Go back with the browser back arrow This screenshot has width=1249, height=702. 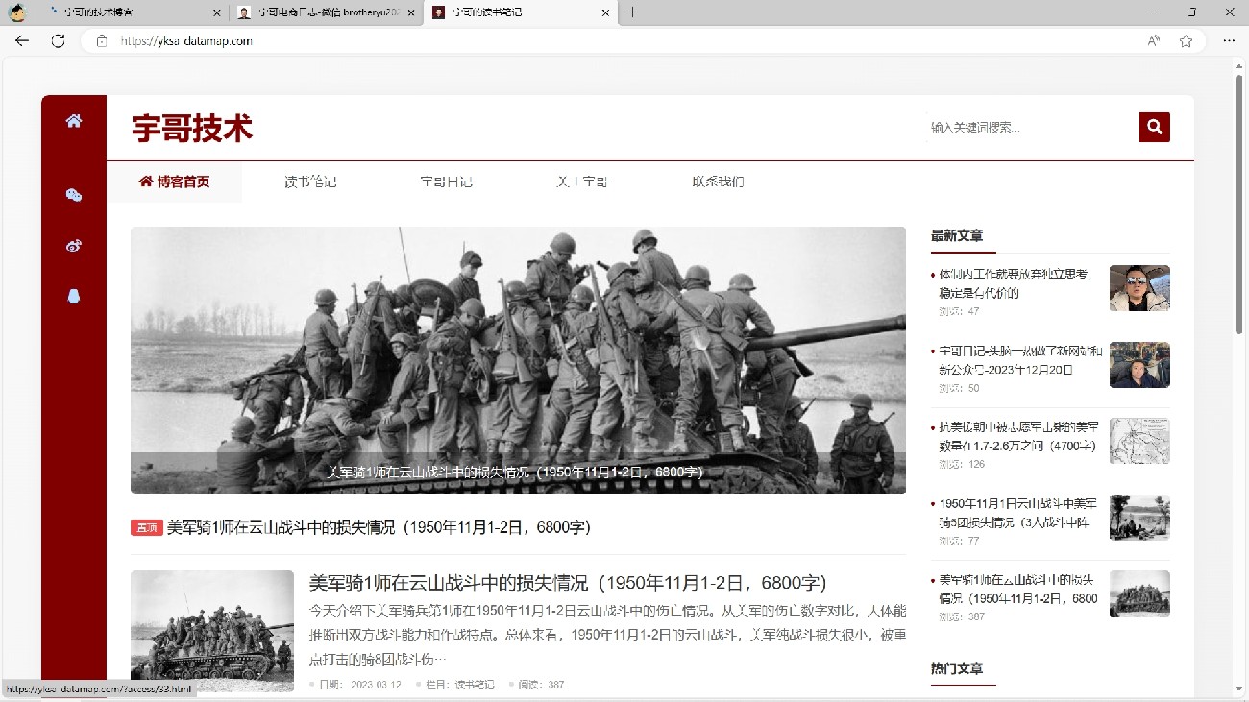[x=22, y=41]
